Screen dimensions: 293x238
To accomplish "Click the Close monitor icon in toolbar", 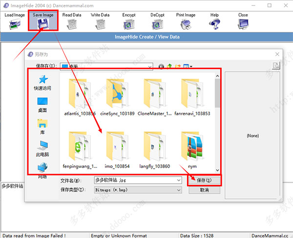I will (x=243, y=24).
